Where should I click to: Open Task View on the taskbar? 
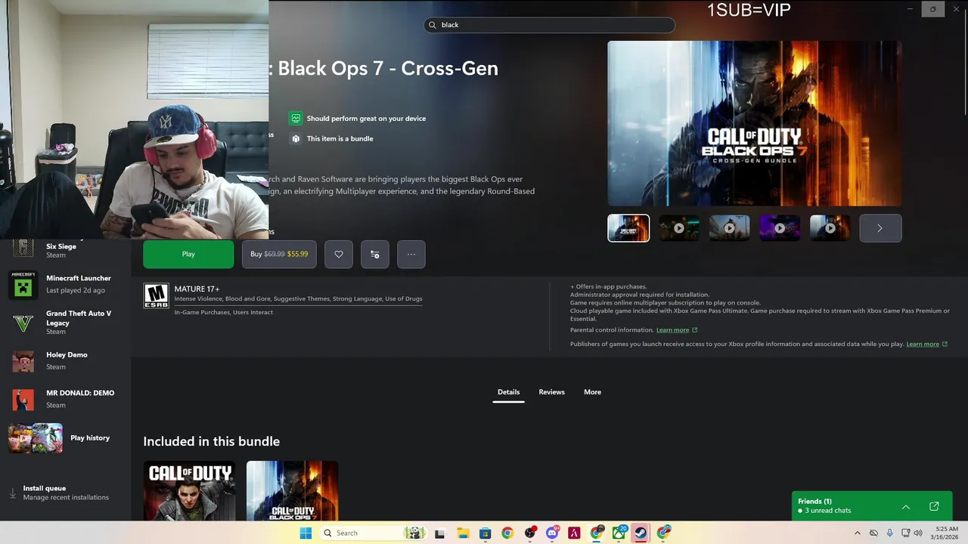440,533
